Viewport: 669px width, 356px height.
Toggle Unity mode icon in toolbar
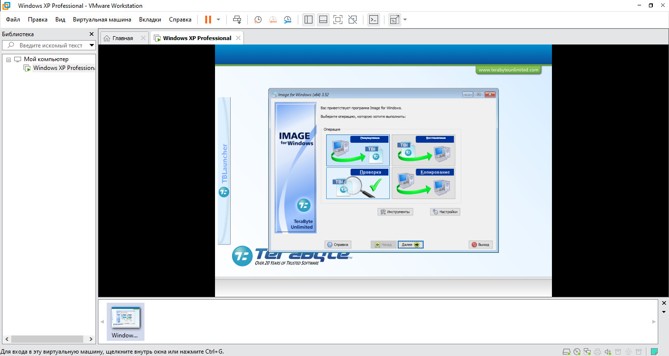click(x=352, y=20)
